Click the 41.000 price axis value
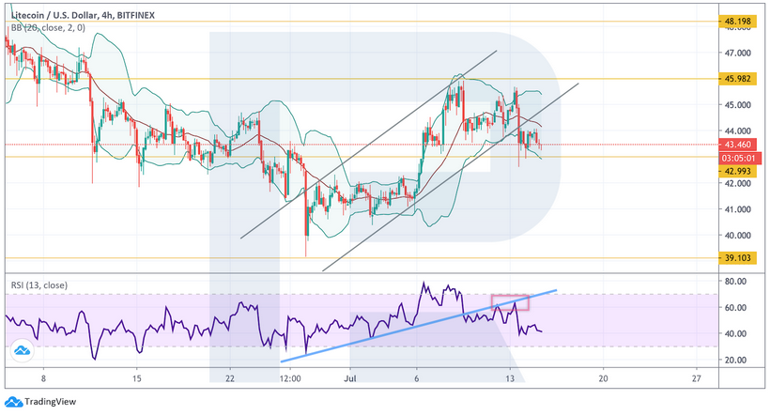770x415 pixels. (x=737, y=209)
